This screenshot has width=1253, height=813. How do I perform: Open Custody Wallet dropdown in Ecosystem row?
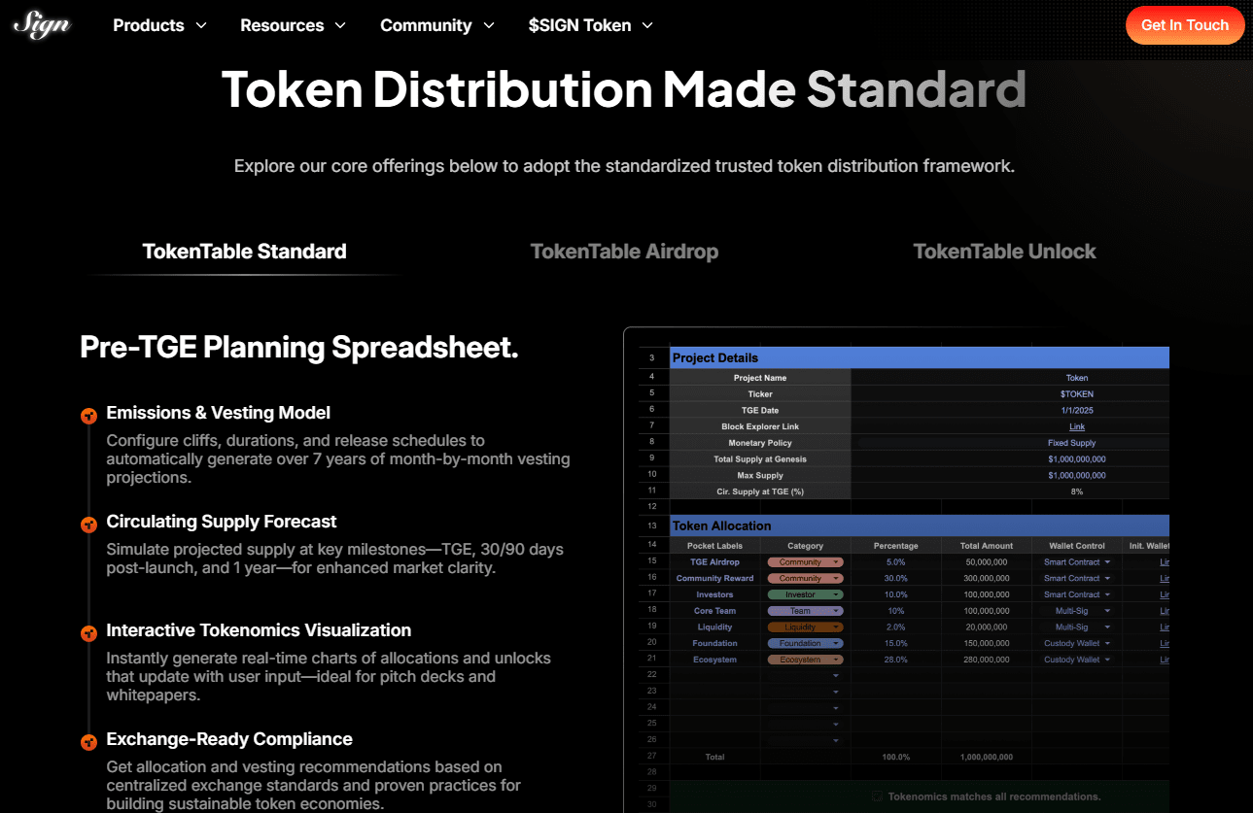(1077, 660)
